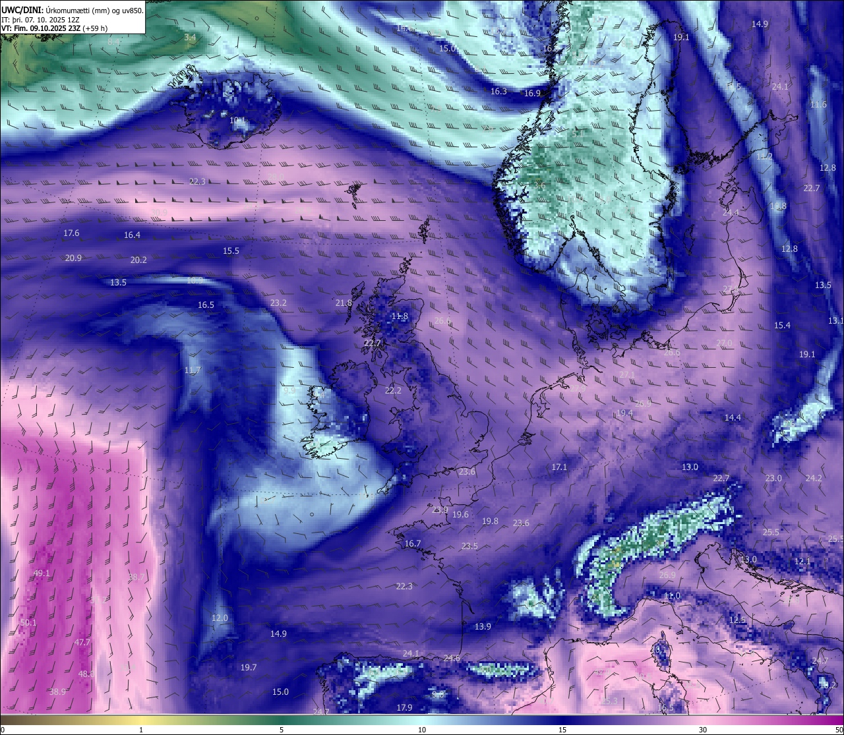The image size is (844, 735).
Task: Click the 17.1 value label
Action: [x=559, y=467]
